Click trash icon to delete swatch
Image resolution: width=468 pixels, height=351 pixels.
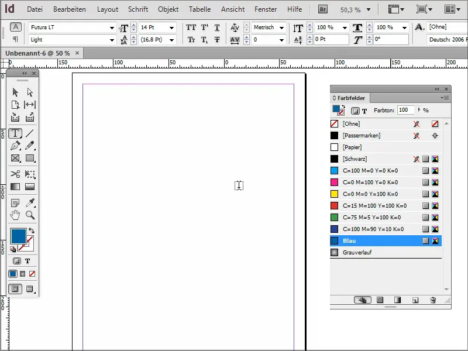click(433, 300)
